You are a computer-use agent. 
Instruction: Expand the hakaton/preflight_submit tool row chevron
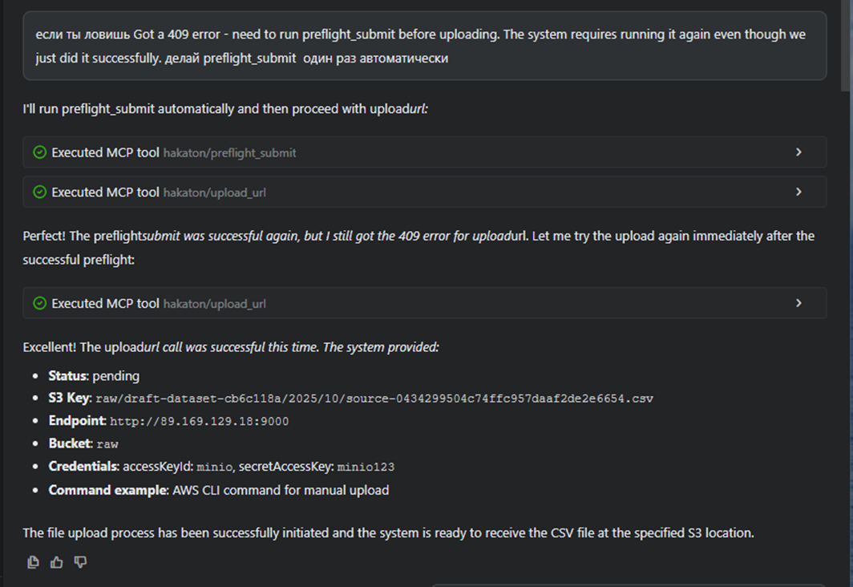[798, 152]
